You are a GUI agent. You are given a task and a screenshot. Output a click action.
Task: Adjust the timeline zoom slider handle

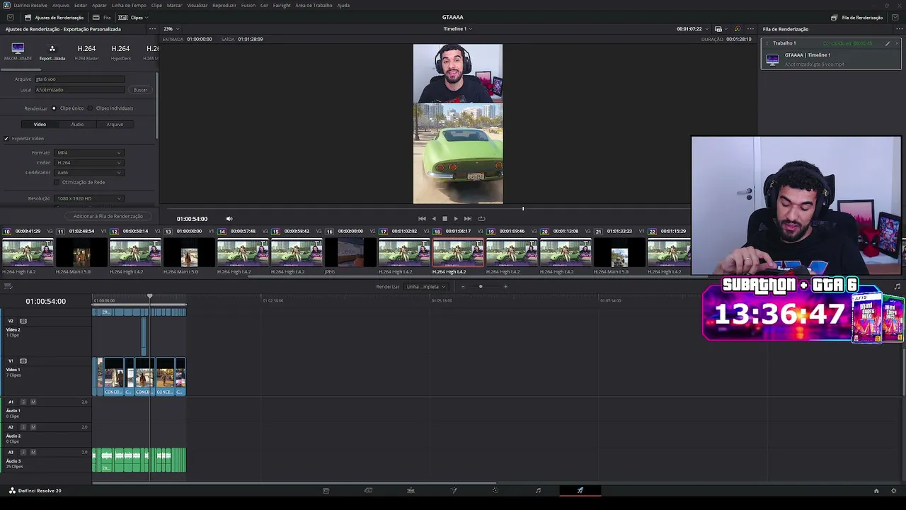(481, 287)
